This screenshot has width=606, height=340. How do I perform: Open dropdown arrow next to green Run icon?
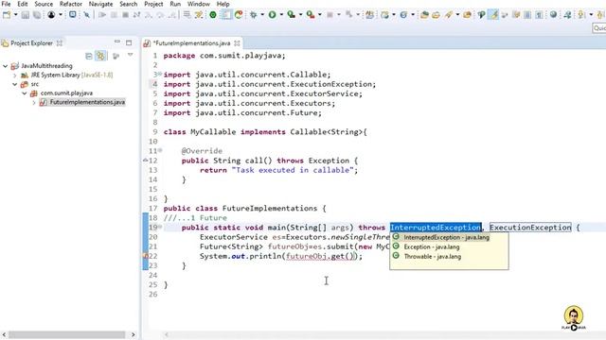click(x=281, y=15)
